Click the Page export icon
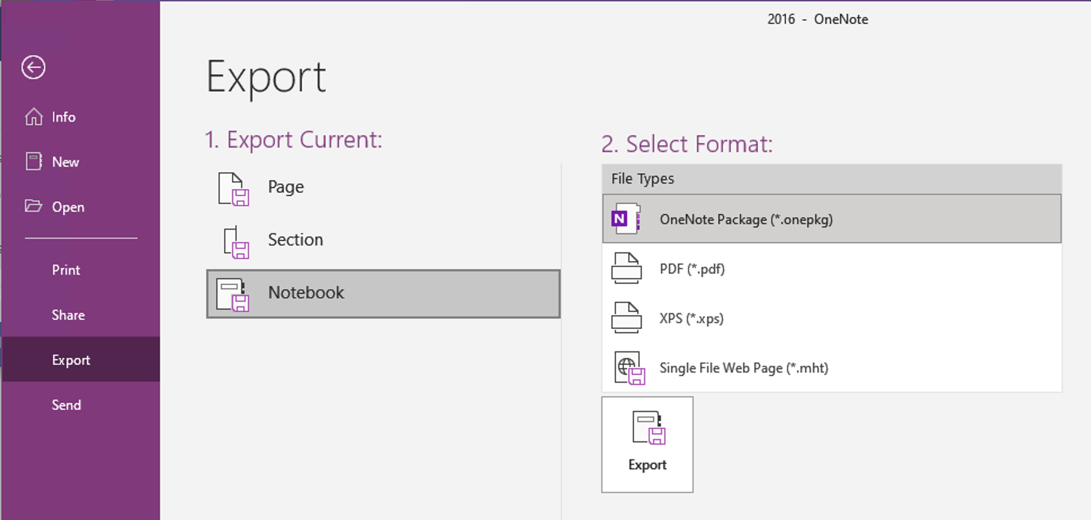Screen dimensions: 1091x520 point(233,189)
